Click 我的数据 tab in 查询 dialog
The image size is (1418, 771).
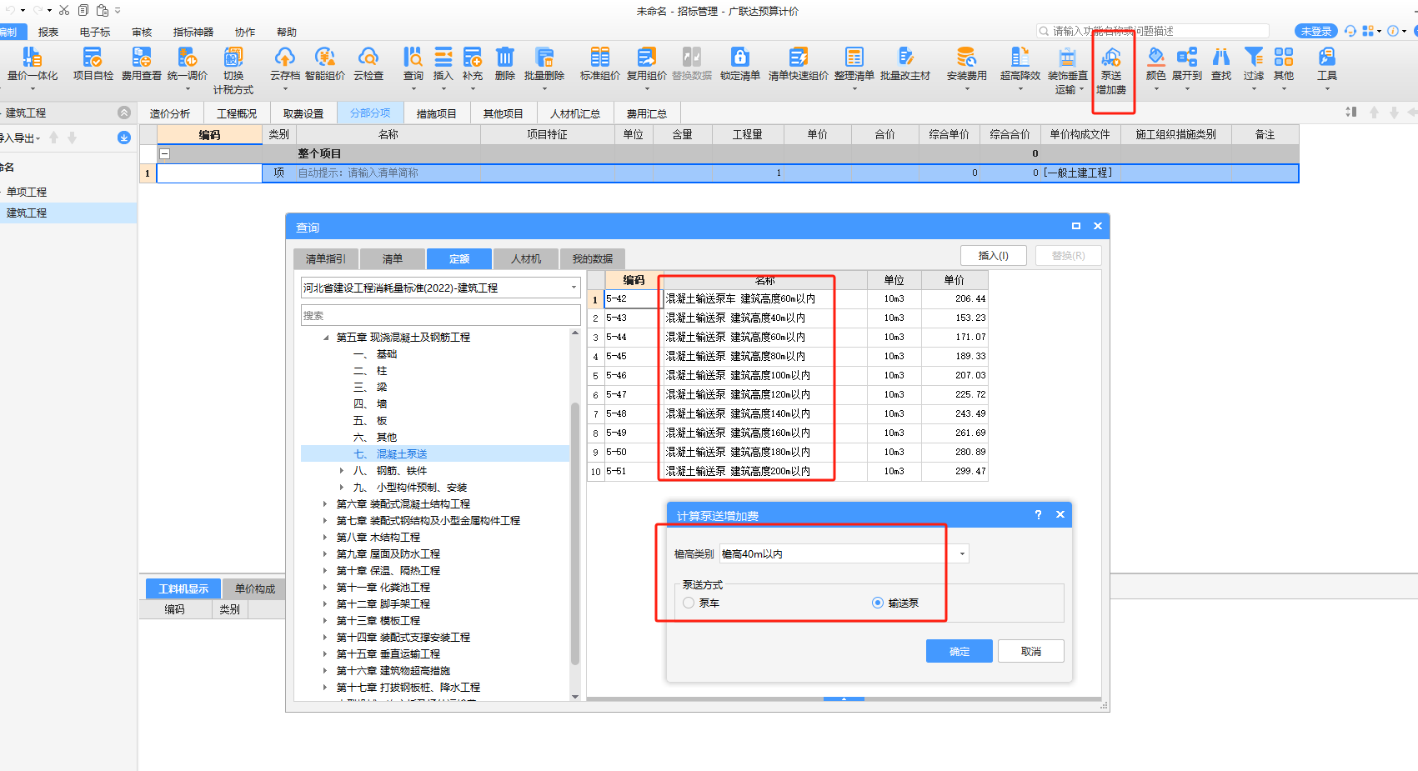click(x=593, y=259)
